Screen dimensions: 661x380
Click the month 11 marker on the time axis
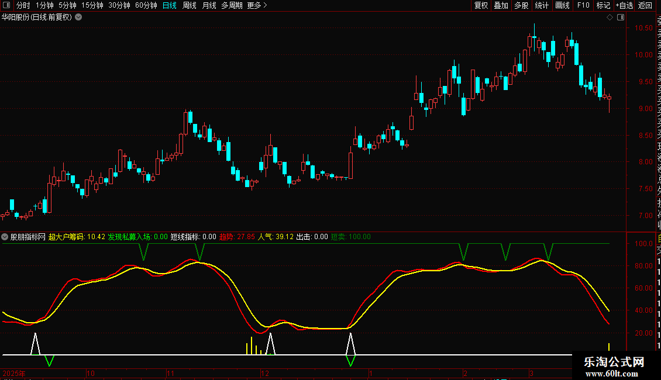[x=170, y=373]
